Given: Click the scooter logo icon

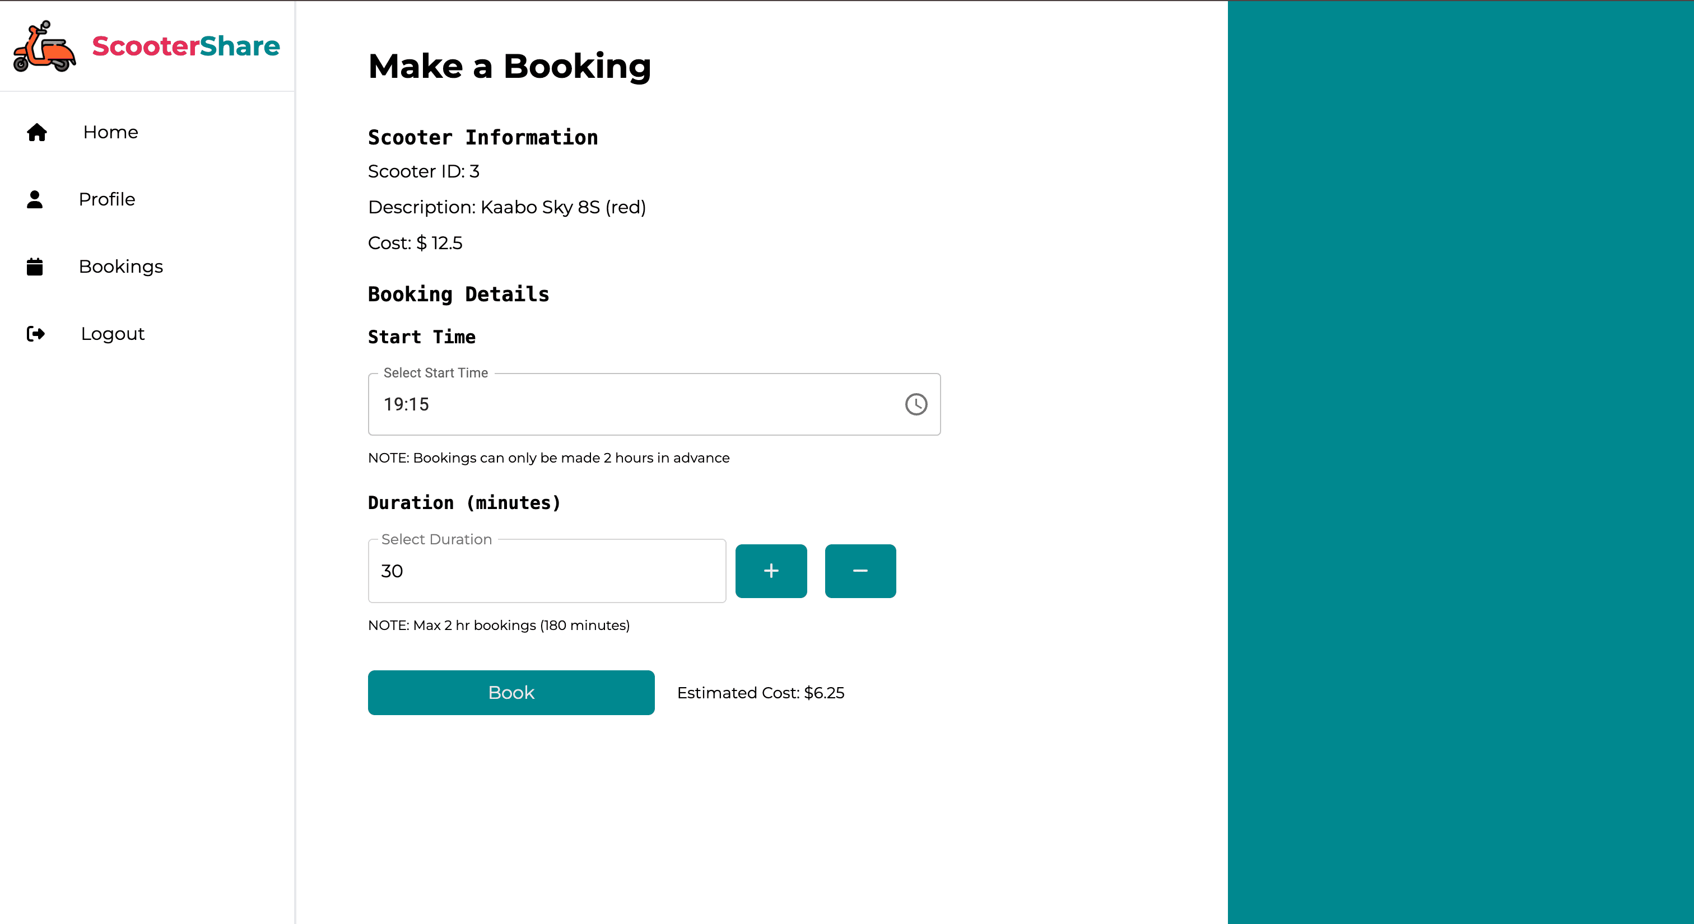Looking at the screenshot, I should point(45,46).
